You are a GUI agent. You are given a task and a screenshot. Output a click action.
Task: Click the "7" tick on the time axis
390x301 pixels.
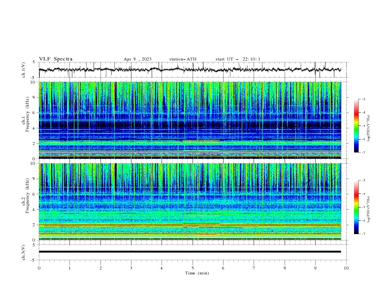(254, 268)
